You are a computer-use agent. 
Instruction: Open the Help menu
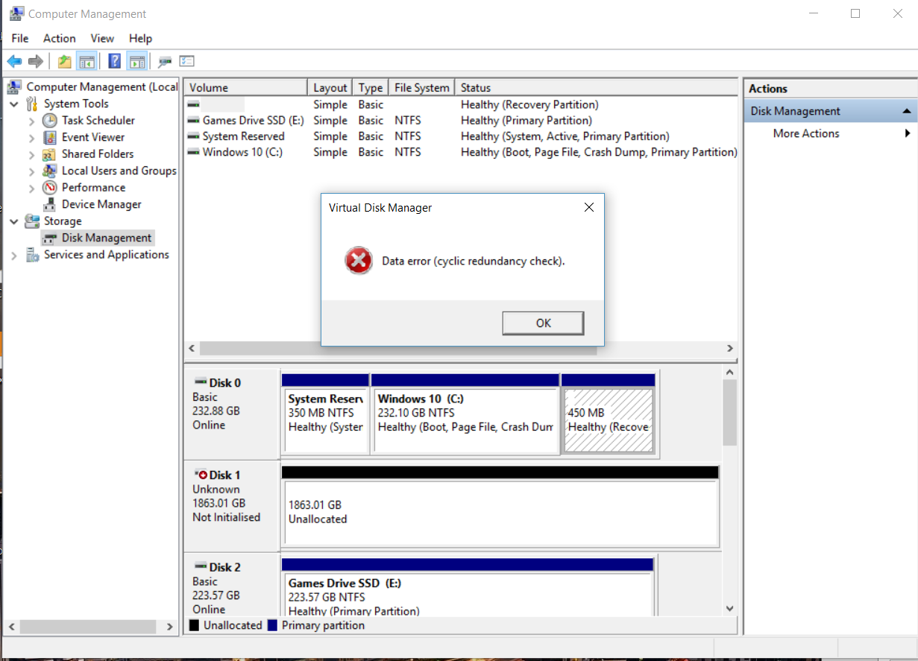click(140, 38)
